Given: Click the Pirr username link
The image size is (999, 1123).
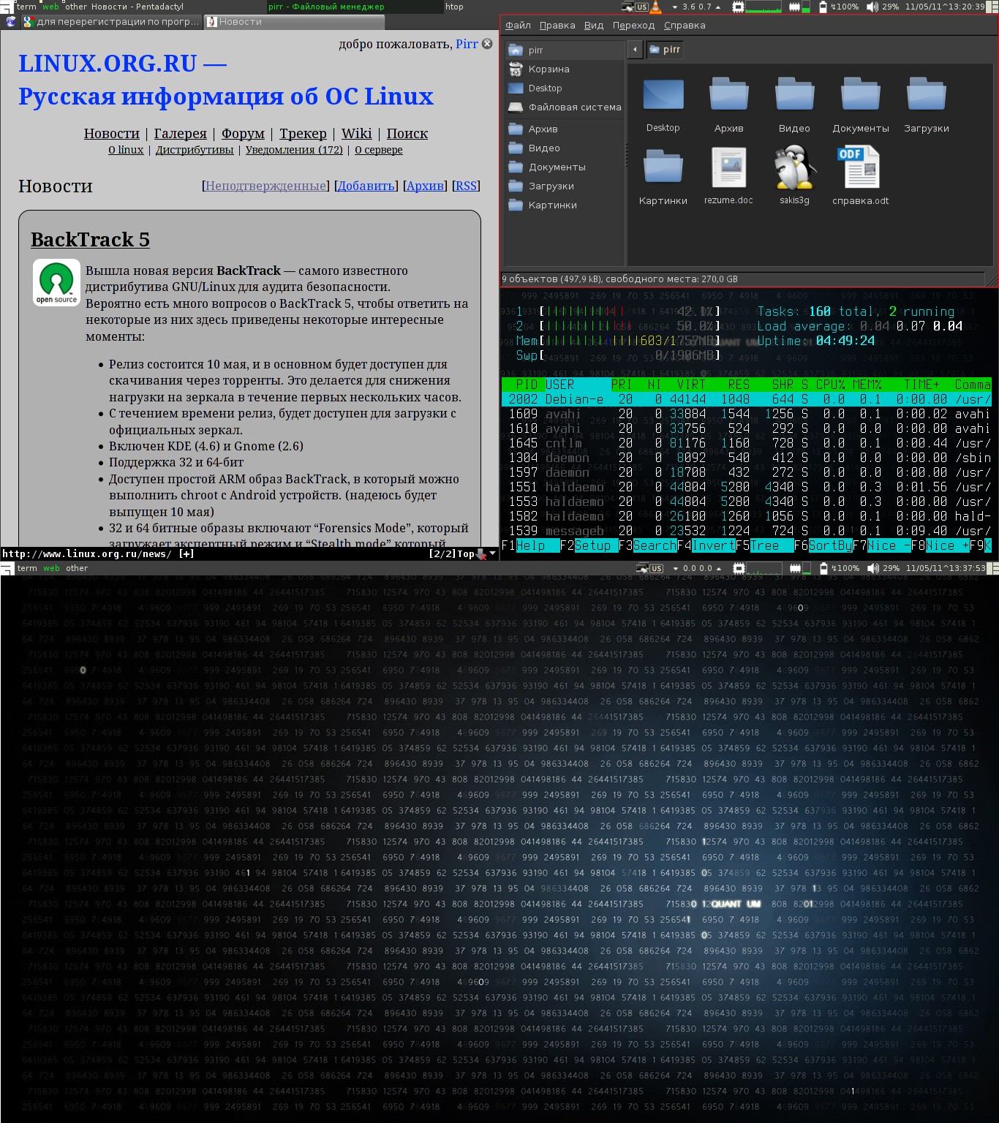Looking at the screenshot, I should pos(467,44).
